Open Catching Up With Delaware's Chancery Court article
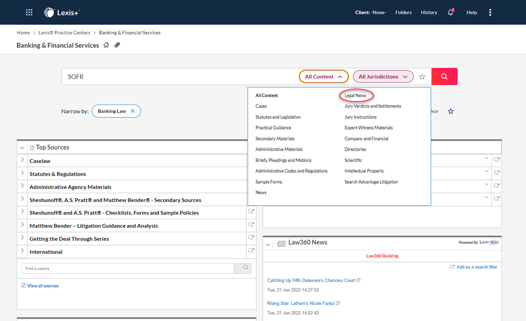Image resolution: width=526 pixels, height=321 pixels. (x=311, y=281)
